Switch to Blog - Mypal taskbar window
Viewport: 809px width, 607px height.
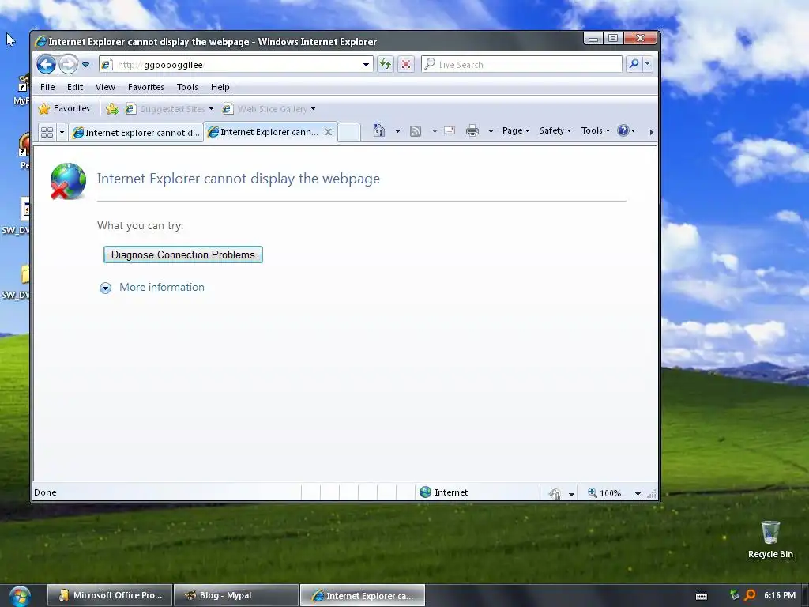pyautogui.click(x=235, y=595)
